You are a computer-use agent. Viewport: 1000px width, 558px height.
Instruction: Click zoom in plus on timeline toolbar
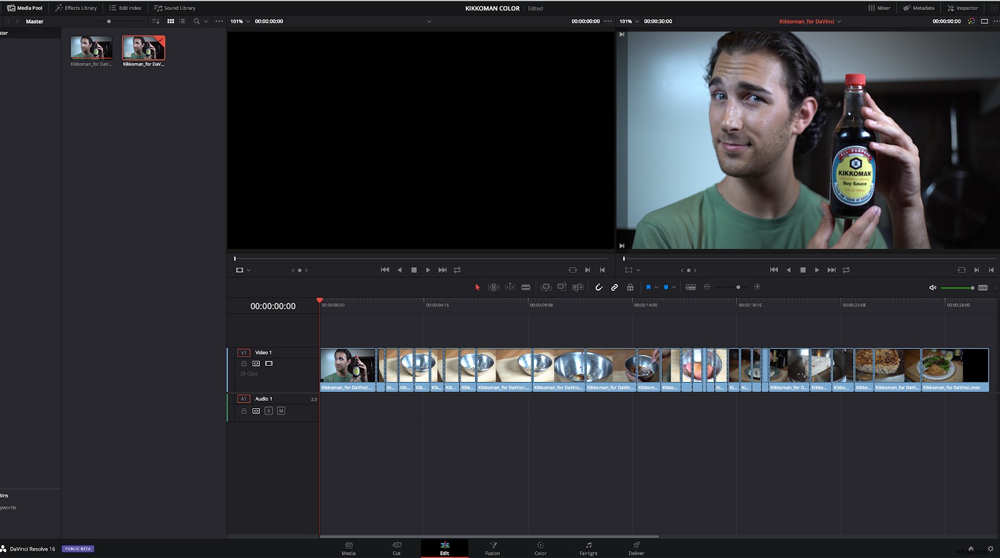click(x=757, y=287)
